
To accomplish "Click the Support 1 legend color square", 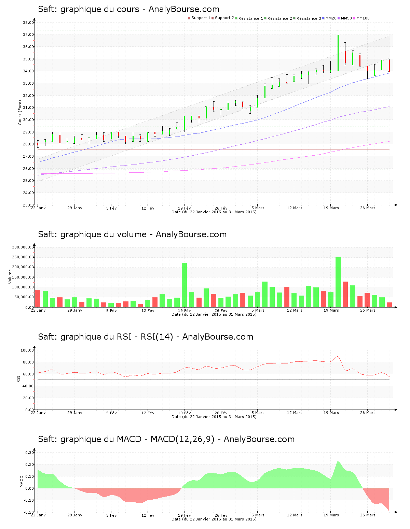I will (x=189, y=18).
